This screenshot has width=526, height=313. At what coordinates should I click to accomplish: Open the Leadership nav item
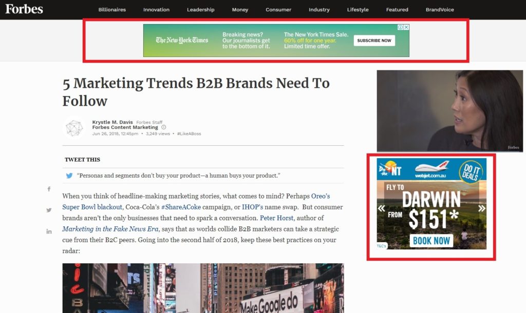[x=201, y=10]
